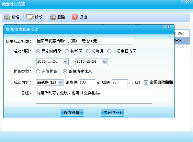Close the 修改/查看优惠活动 dialog with X
Screen dimensions: 193x142
pos(168,27)
